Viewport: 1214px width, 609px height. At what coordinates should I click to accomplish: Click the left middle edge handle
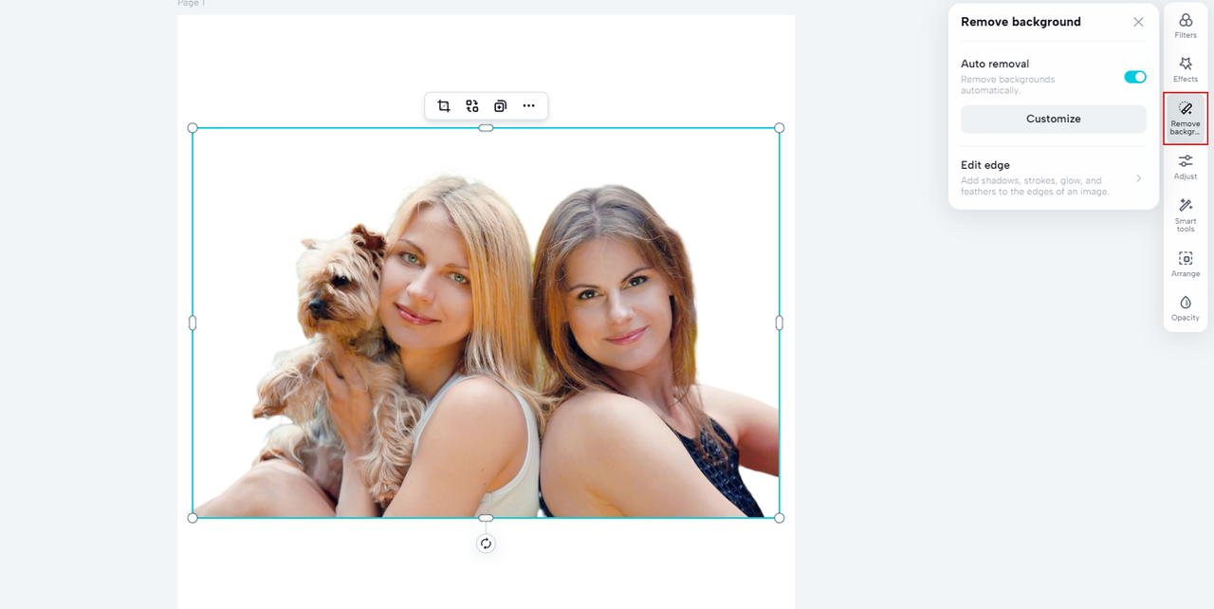pyautogui.click(x=193, y=323)
